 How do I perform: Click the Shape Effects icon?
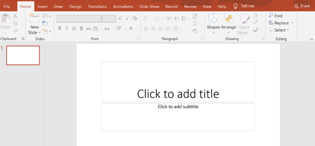[255, 29]
